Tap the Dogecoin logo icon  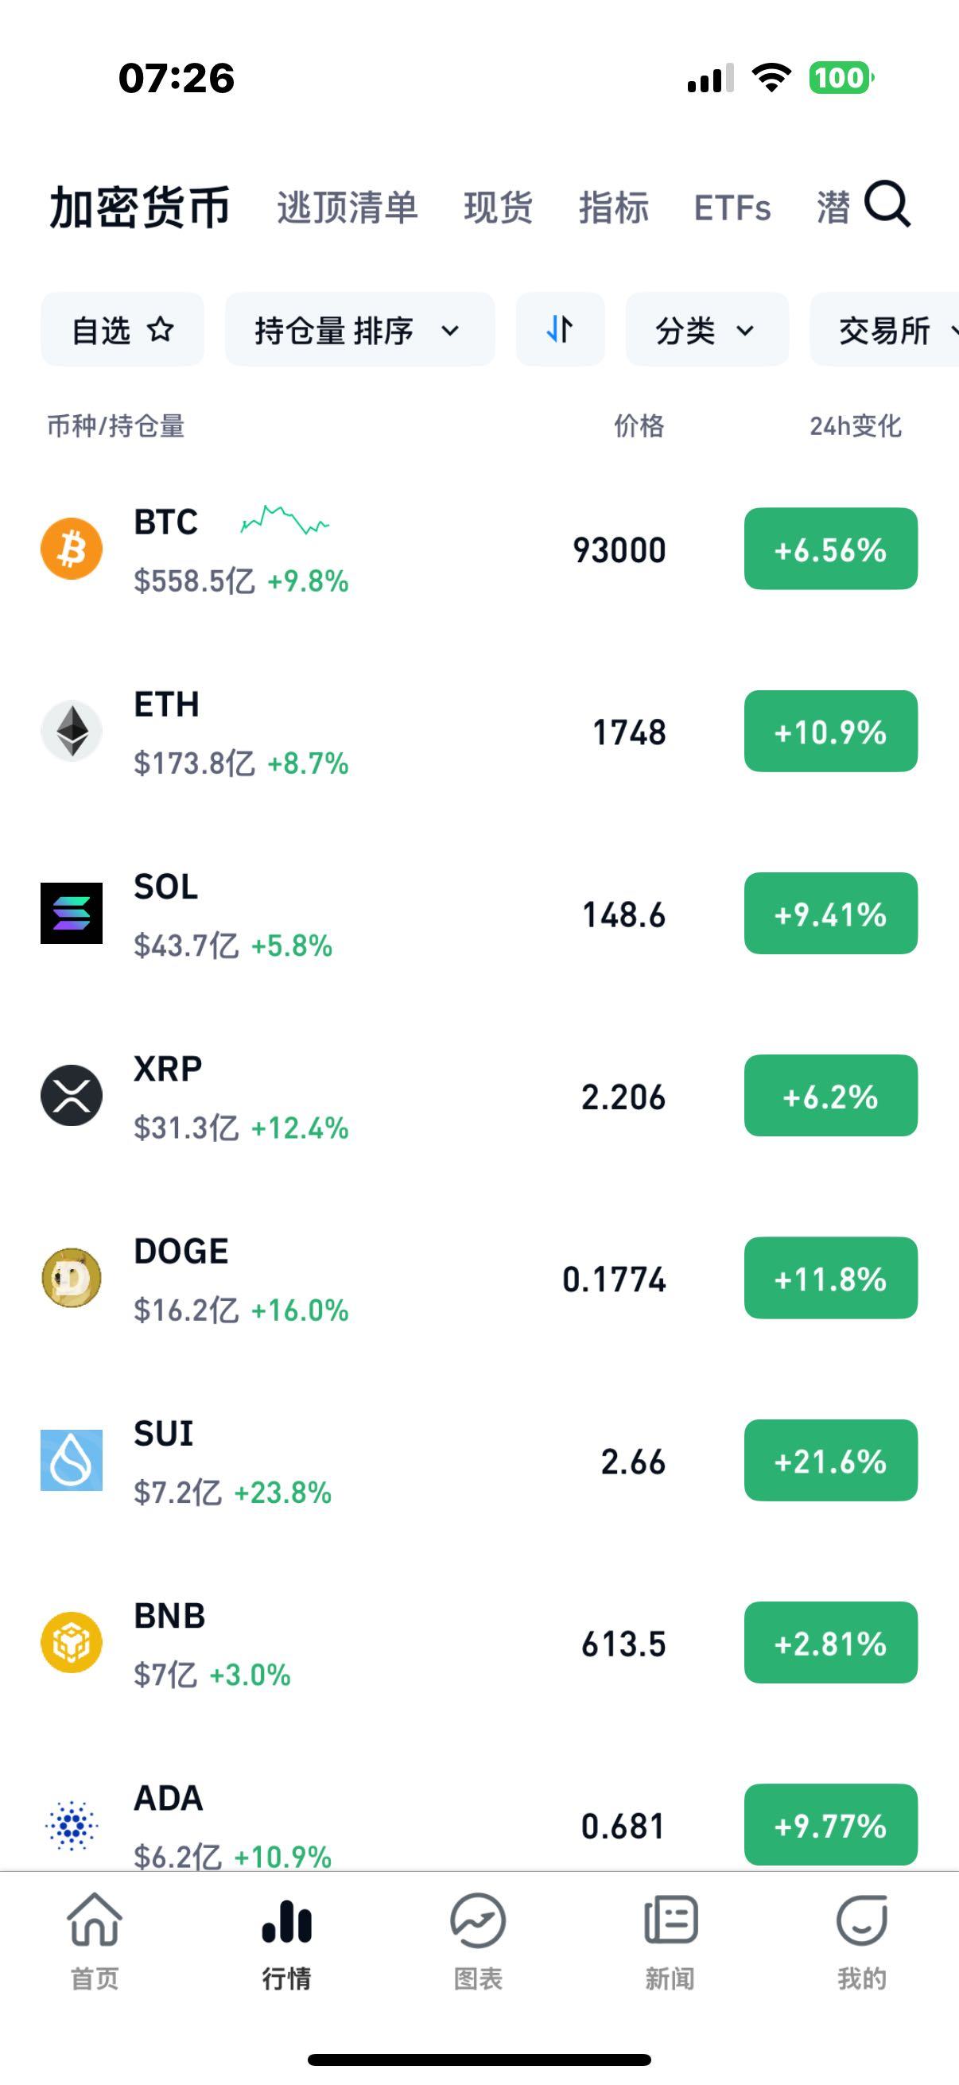click(x=72, y=1278)
